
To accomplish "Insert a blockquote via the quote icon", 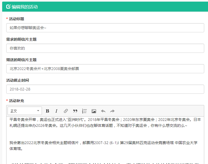I will coord(75,111).
